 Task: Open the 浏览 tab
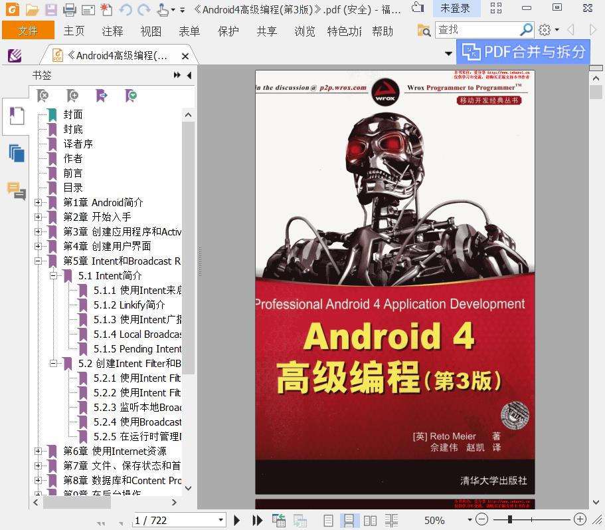[305, 31]
